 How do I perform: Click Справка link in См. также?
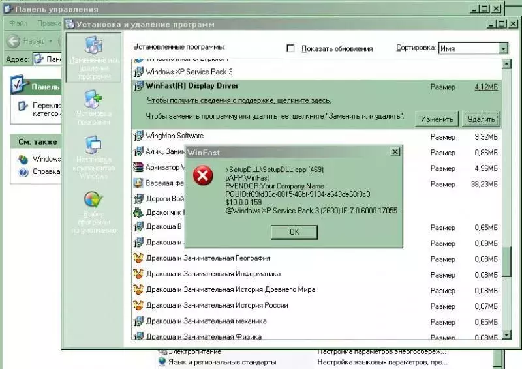(x=46, y=171)
